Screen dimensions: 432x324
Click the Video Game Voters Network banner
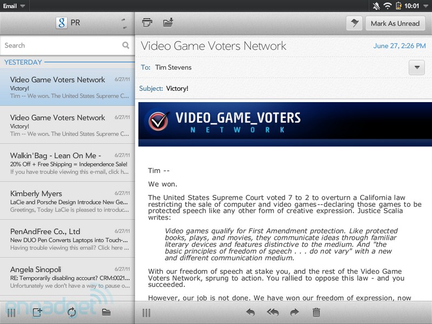tap(285, 124)
